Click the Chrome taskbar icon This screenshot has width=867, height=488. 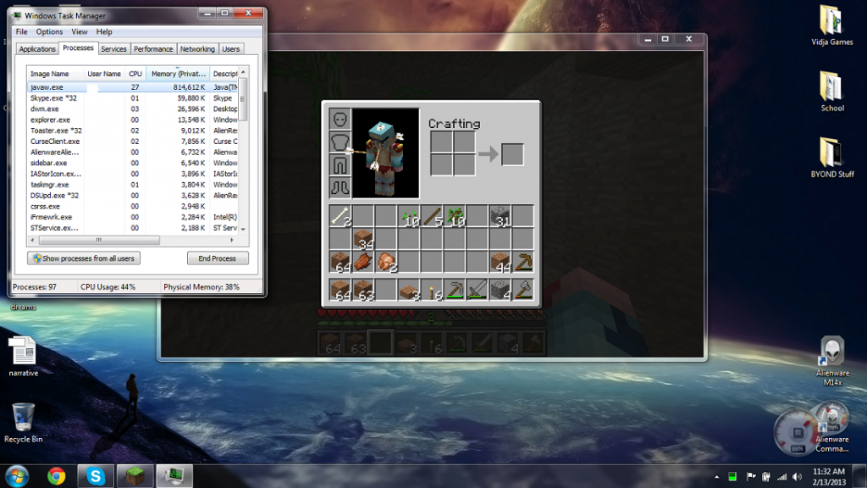coord(56,476)
